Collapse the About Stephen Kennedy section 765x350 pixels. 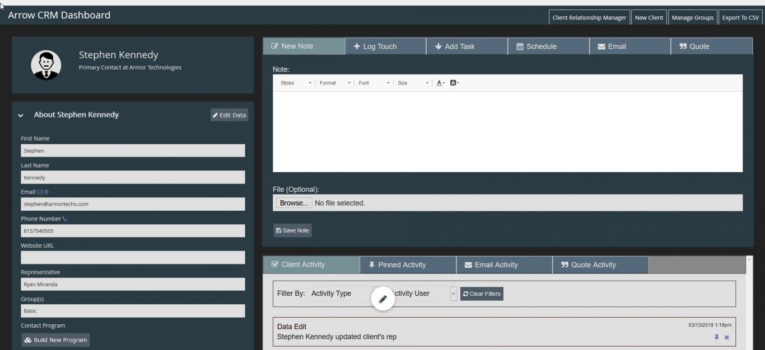pyautogui.click(x=20, y=116)
